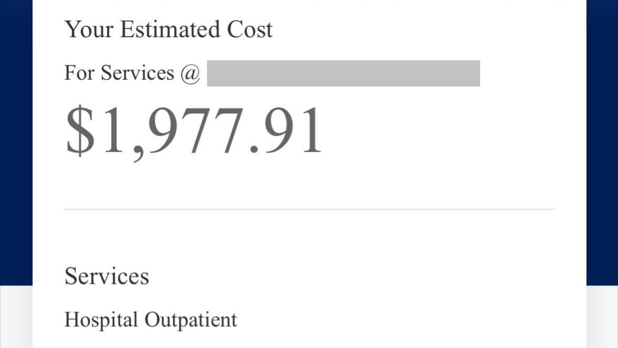
Task: Click the Services section heading
Action: (107, 276)
